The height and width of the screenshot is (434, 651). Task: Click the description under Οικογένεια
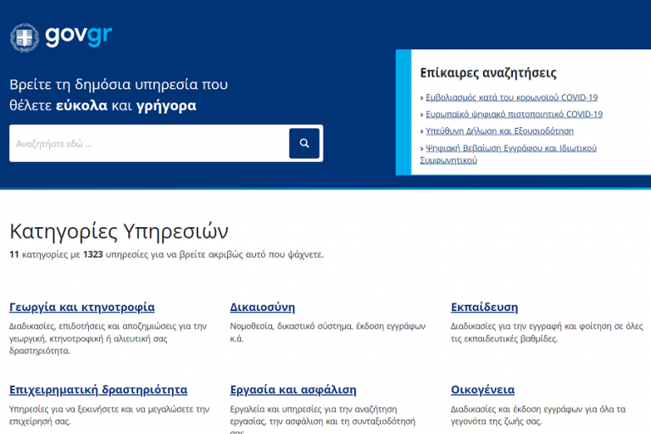pos(538,415)
